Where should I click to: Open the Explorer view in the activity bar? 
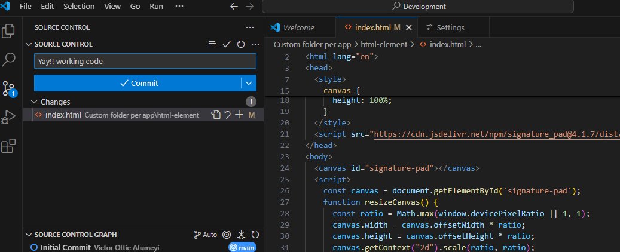click(x=8, y=31)
